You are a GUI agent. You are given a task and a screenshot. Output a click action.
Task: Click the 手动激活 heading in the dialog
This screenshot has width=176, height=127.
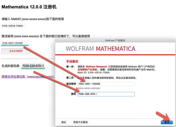click(72, 62)
